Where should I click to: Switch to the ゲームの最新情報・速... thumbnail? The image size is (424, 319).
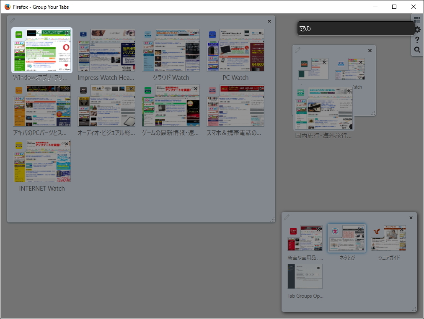click(x=171, y=105)
